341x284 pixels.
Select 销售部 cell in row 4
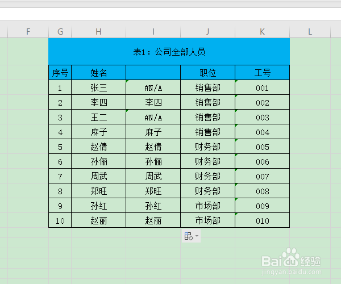click(x=207, y=132)
